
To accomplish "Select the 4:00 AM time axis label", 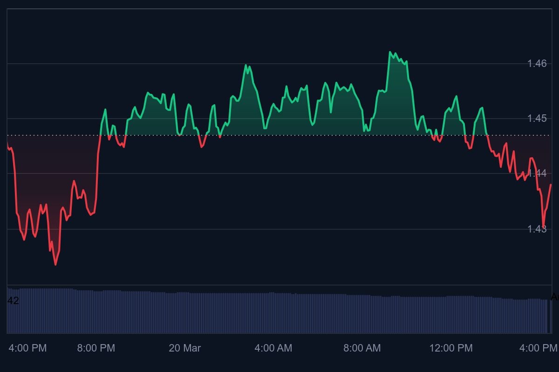I will pyautogui.click(x=273, y=348).
